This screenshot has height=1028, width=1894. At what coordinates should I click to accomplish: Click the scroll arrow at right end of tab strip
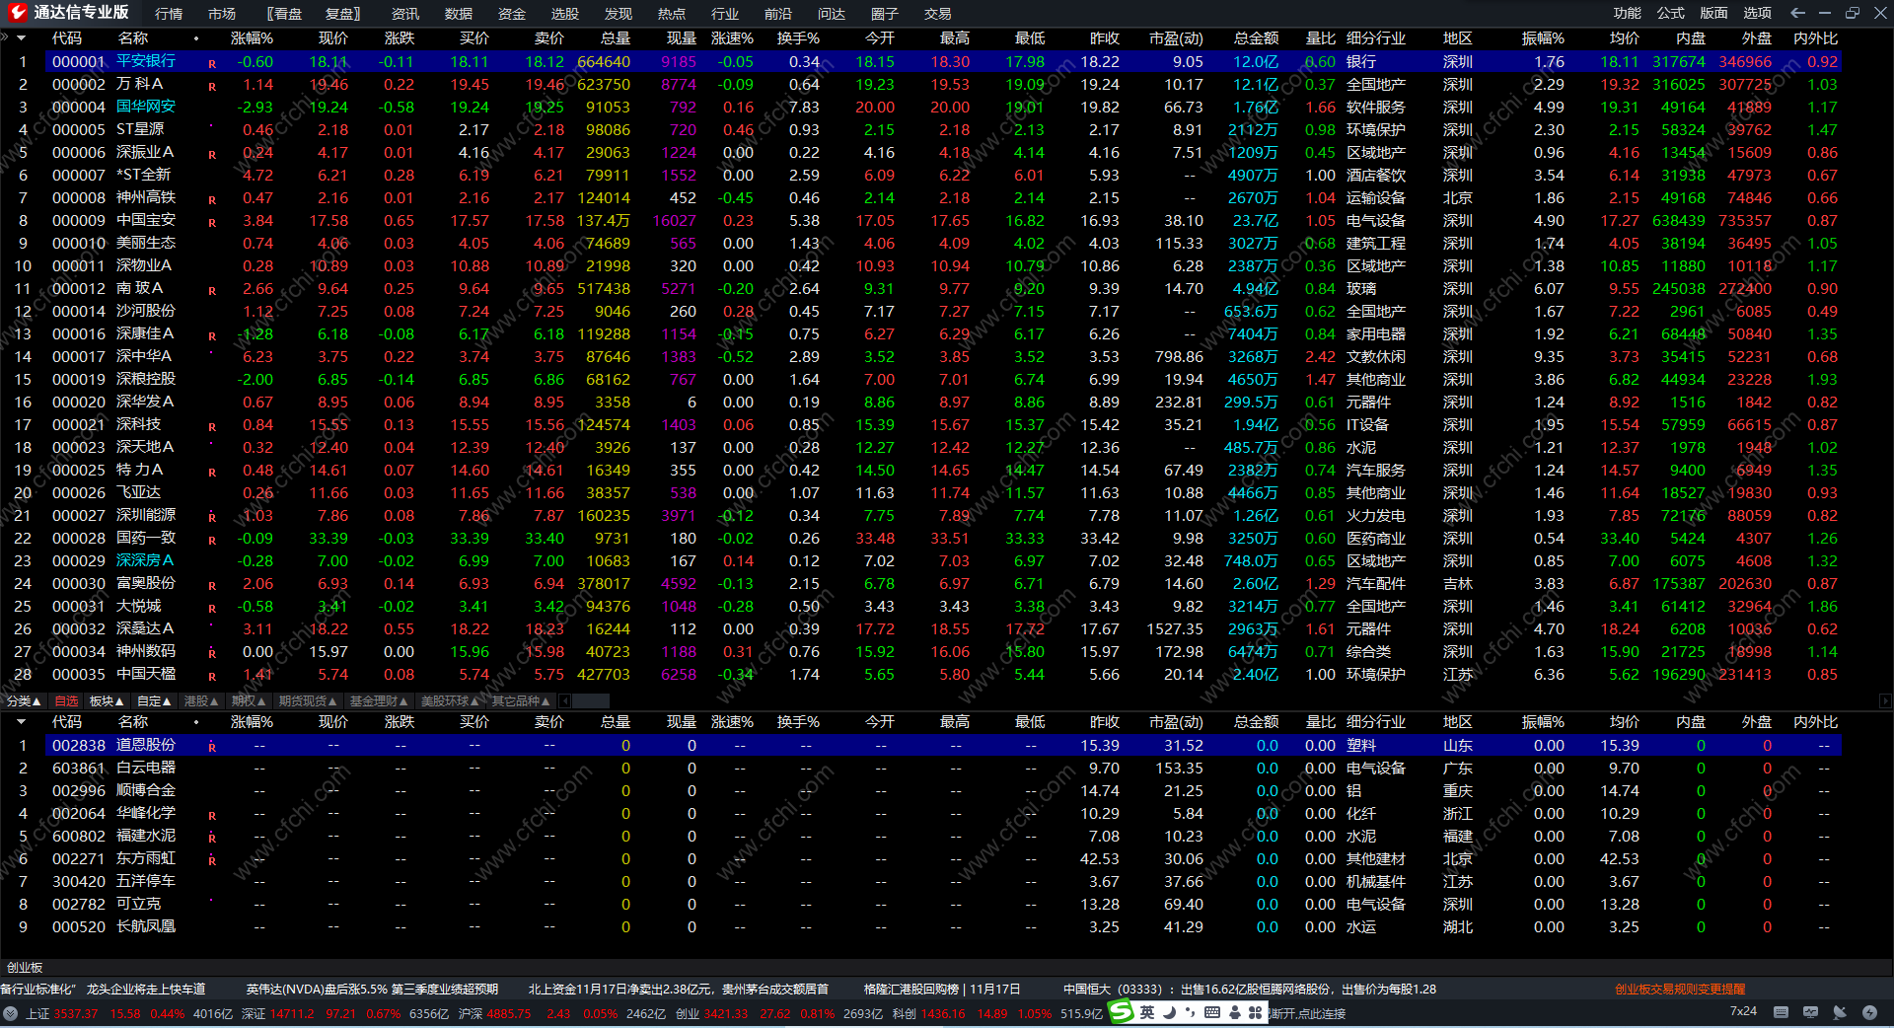coord(1885,701)
